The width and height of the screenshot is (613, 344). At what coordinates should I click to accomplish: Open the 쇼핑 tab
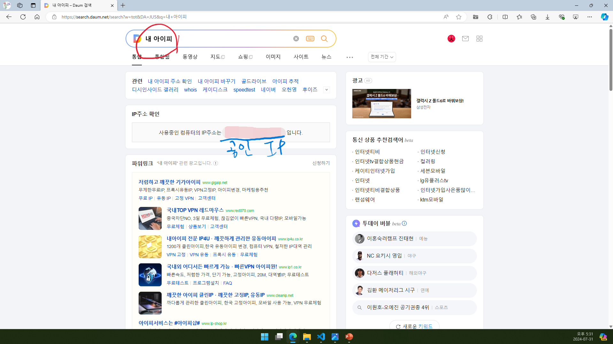point(245,57)
